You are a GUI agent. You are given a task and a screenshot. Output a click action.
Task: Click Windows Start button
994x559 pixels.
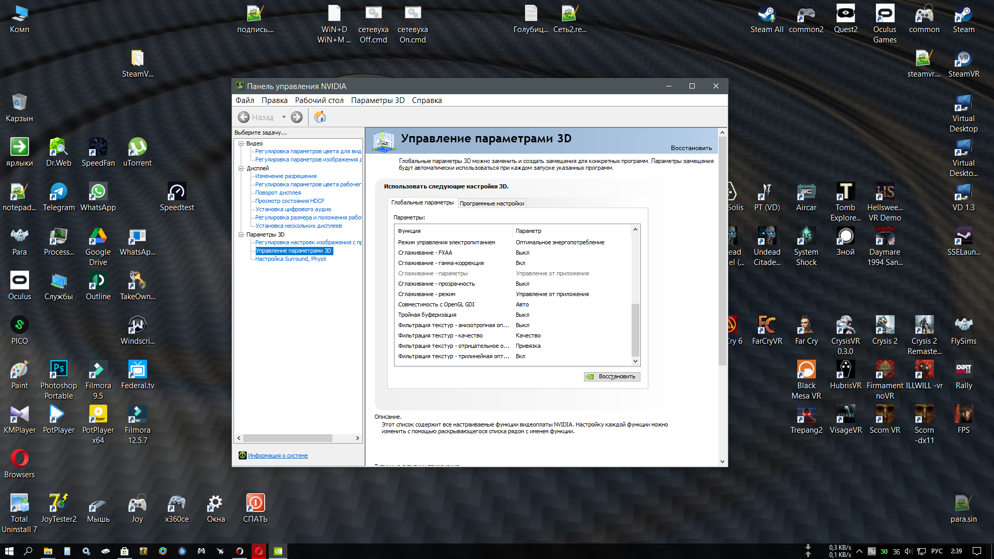click(x=9, y=551)
